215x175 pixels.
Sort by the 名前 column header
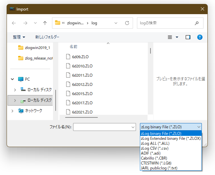pyautogui.click(x=73, y=47)
